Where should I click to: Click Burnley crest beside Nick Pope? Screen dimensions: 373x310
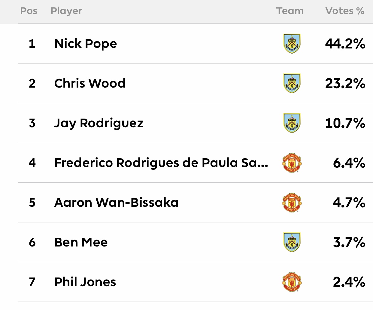click(x=292, y=44)
